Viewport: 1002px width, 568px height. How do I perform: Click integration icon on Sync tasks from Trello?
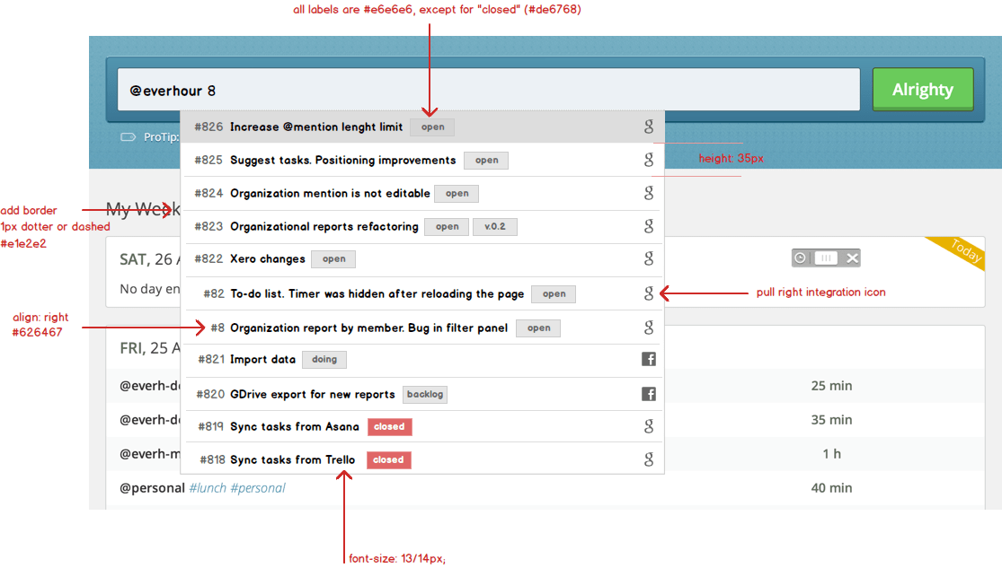tap(649, 459)
